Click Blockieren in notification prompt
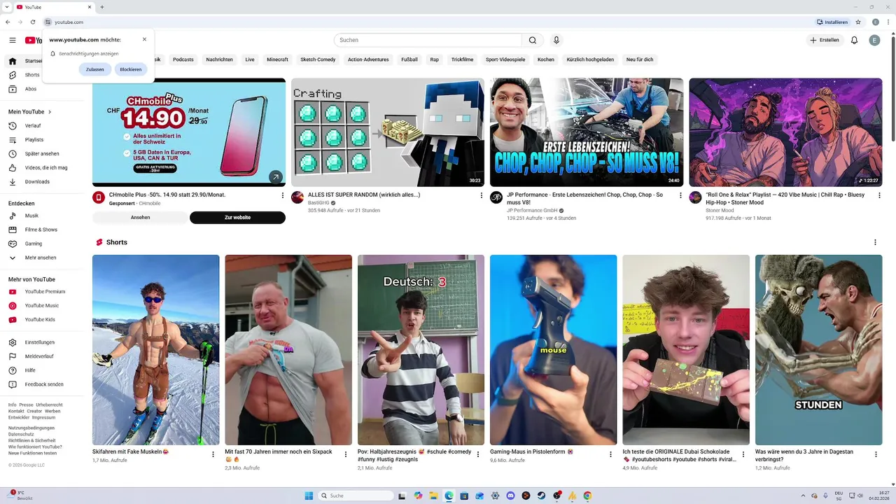The height and width of the screenshot is (504, 896). 131,69
